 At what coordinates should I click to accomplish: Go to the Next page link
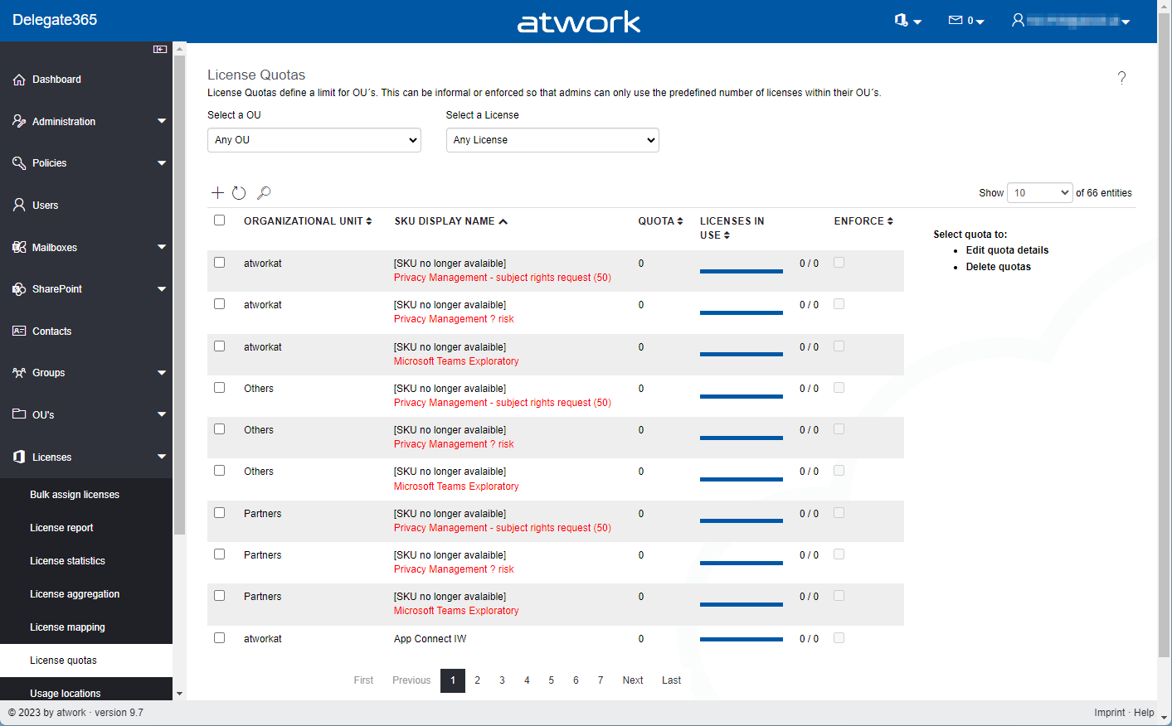click(633, 680)
